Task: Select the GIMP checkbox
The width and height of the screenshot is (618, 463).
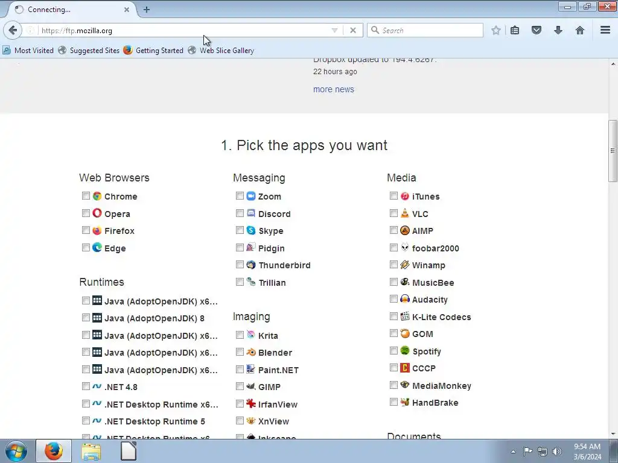Action: 240,386
